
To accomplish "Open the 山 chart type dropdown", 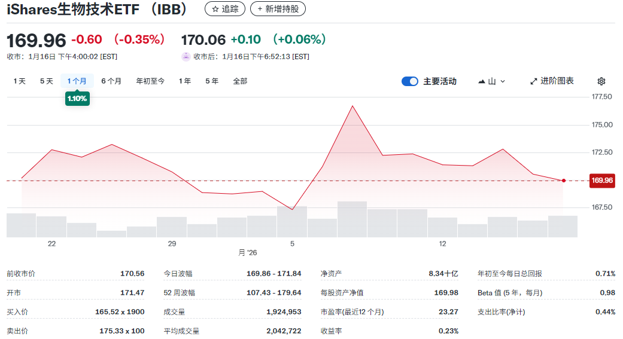I will point(491,81).
